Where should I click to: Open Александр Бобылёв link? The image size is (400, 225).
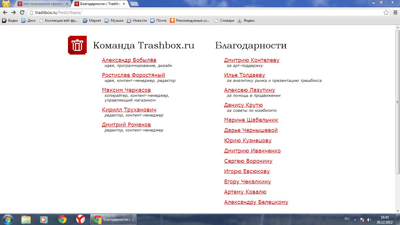pyautogui.click(x=129, y=60)
